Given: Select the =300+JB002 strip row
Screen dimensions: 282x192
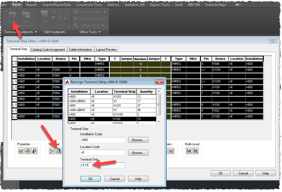Looking at the screenshot, I should point(112,101).
